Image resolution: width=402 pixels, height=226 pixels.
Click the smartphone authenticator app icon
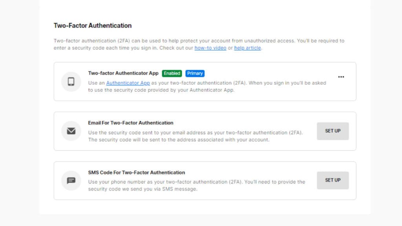(71, 81)
